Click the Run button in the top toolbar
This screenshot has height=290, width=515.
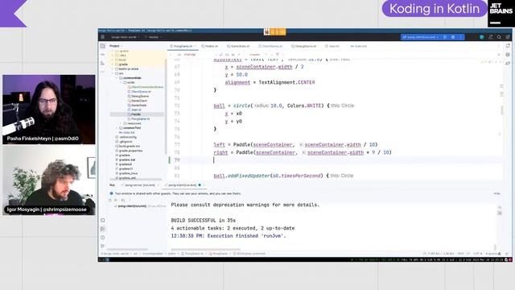445,37
